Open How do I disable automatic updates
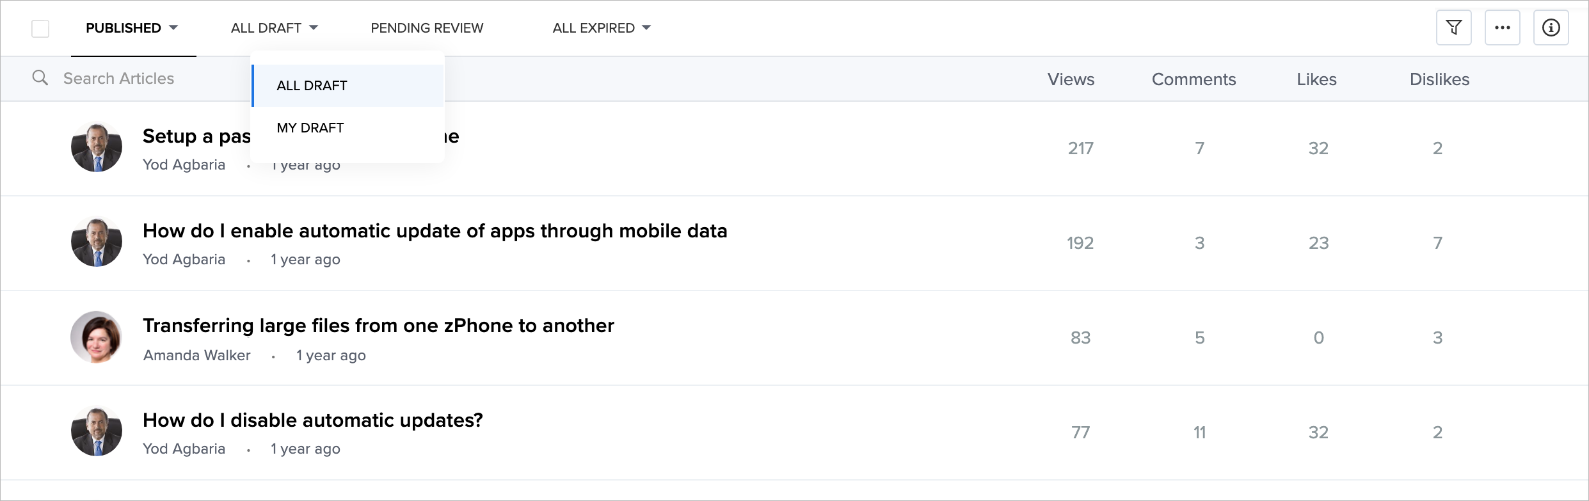The height and width of the screenshot is (501, 1589). coord(312,420)
